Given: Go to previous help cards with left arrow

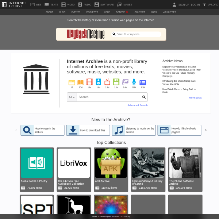Looking at the screenshot, I should coord(16,130).
